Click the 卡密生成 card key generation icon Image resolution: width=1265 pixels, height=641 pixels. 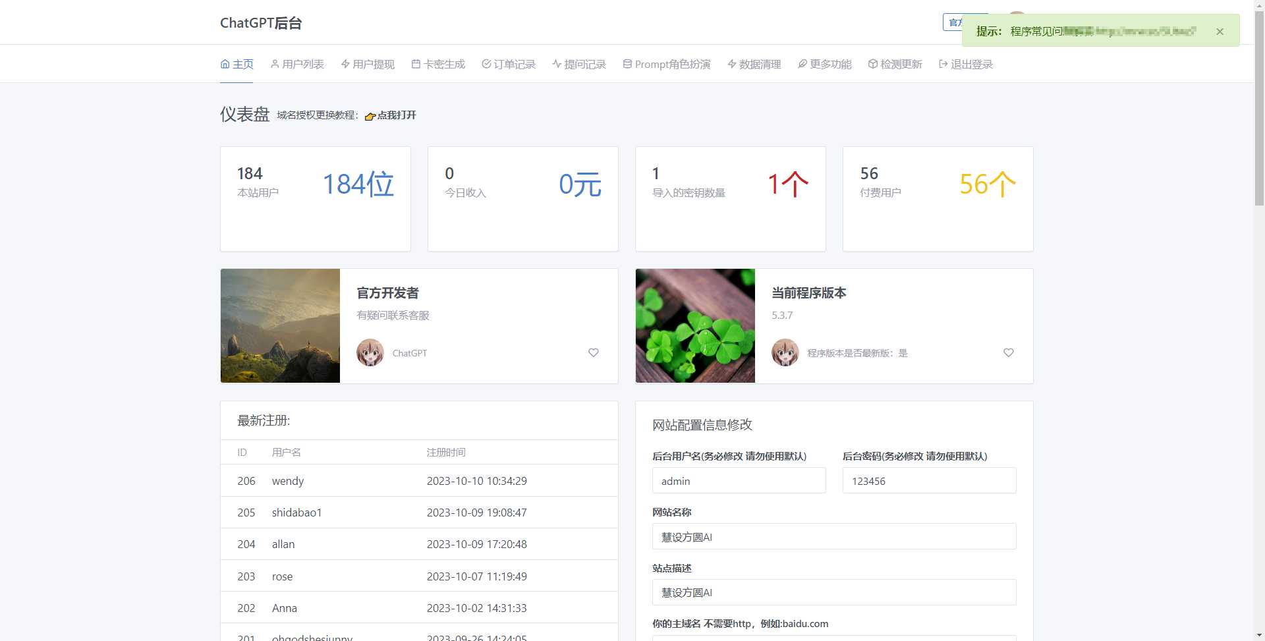415,64
